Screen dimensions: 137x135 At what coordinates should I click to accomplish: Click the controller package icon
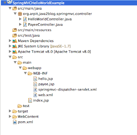pyautogui.click(x=20, y=14)
